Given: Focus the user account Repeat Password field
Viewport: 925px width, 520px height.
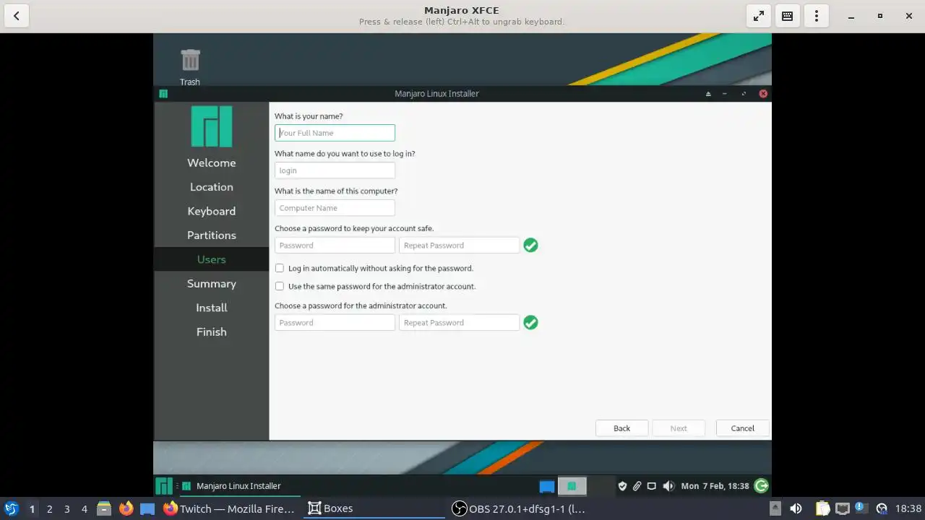Looking at the screenshot, I should [x=459, y=245].
